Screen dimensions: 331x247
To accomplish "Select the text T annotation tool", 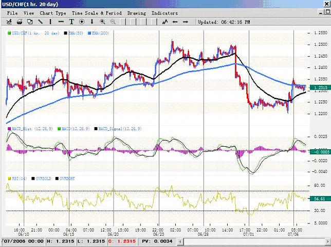I will pyautogui.click(x=71, y=22).
